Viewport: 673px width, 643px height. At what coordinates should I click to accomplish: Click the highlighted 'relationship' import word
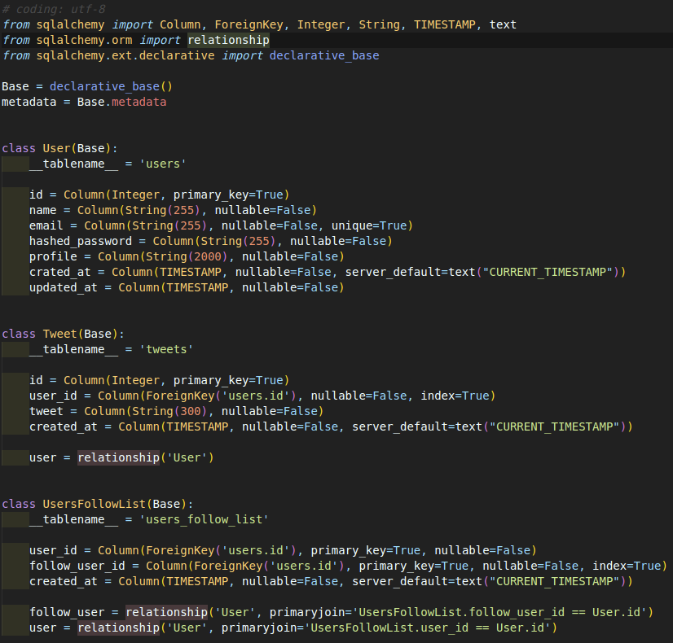pyautogui.click(x=228, y=41)
